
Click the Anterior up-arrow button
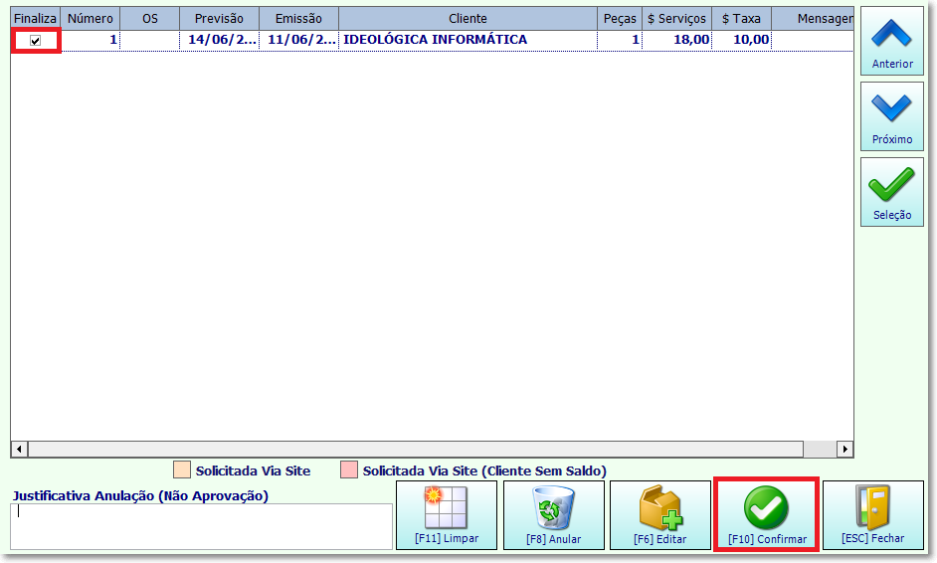click(x=891, y=41)
